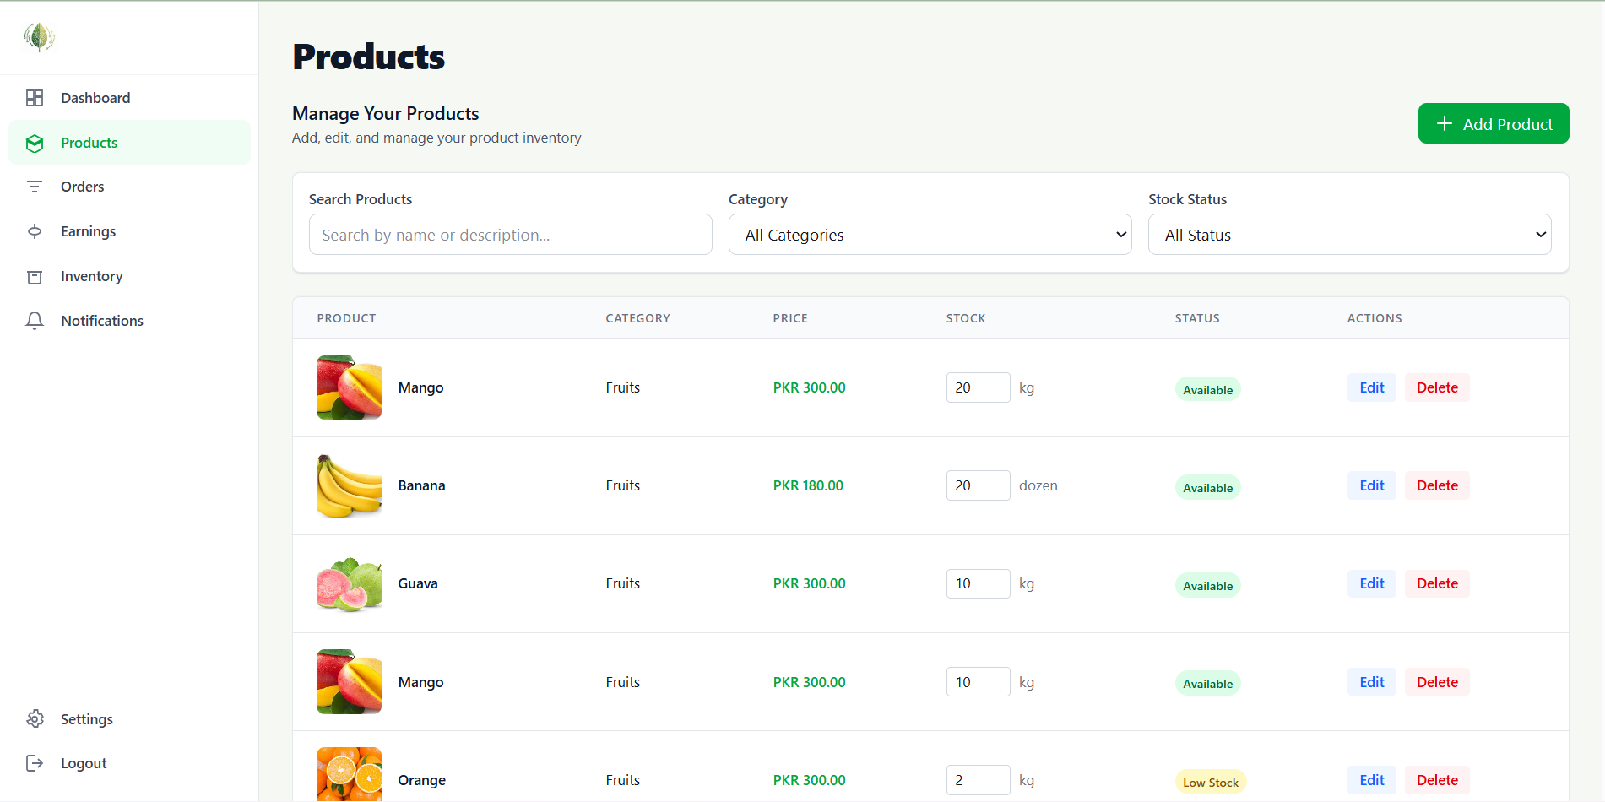The height and width of the screenshot is (802, 1605).
Task: Click the dozen unit label for Banana
Action: pyautogui.click(x=1038, y=485)
